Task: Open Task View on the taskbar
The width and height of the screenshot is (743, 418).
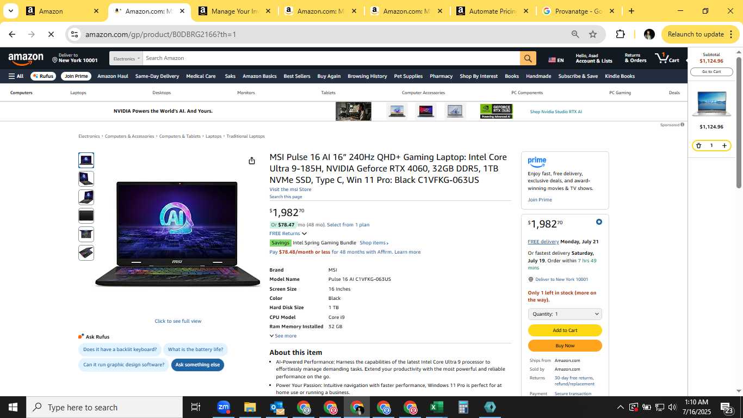Action: click(x=196, y=407)
